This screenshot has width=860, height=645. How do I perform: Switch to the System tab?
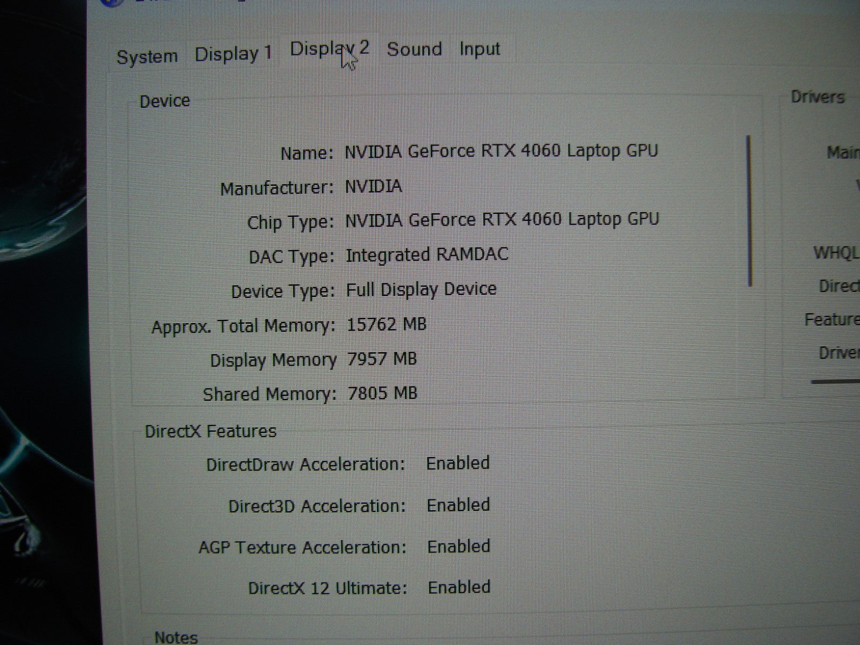147,56
